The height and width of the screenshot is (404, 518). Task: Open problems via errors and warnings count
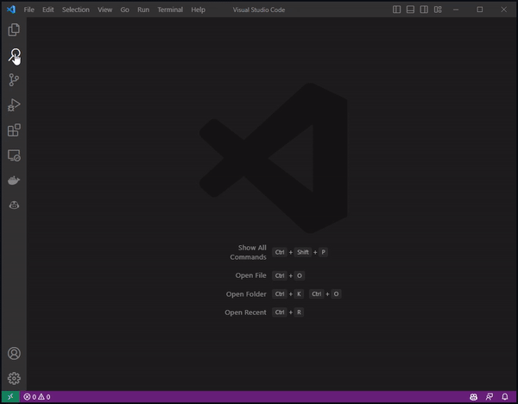click(x=37, y=397)
